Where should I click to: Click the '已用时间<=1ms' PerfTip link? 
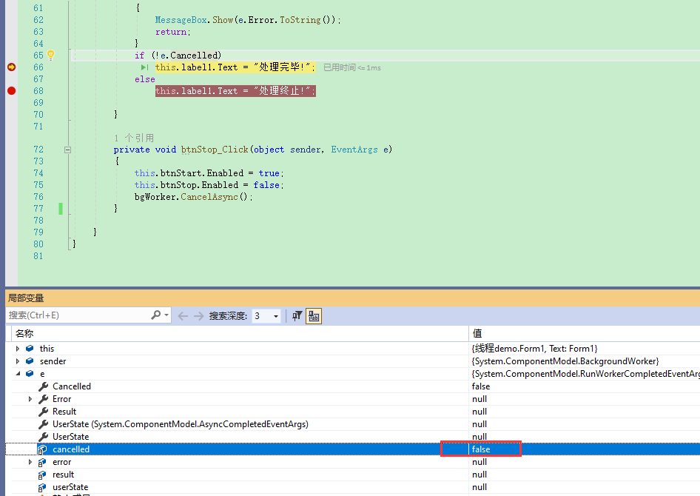(351, 67)
